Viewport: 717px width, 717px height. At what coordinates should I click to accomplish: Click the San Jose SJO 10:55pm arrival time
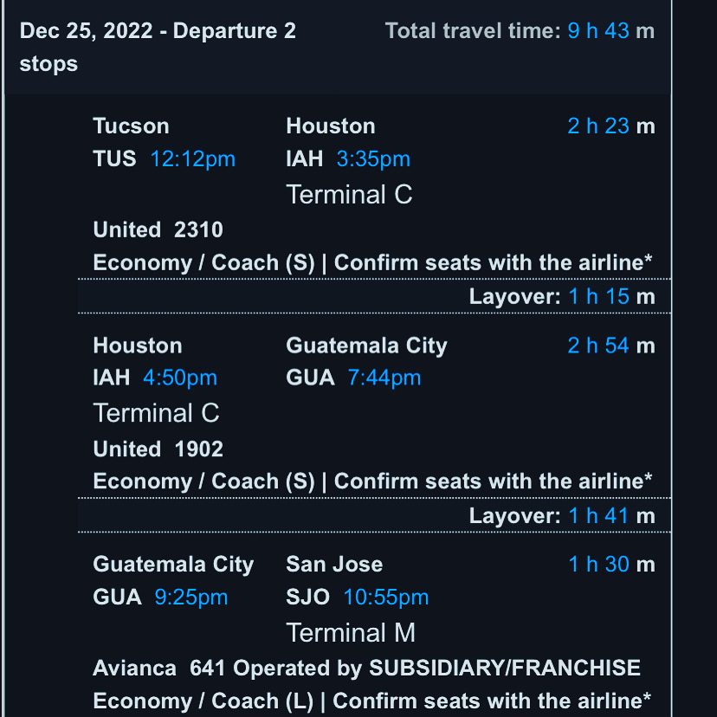[x=385, y=597]
